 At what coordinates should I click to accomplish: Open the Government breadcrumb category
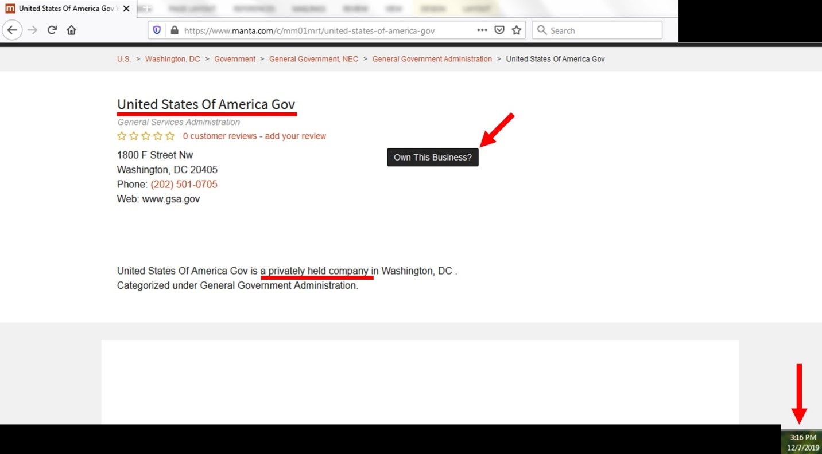235,59
